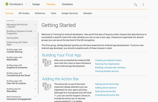Open the API Guides tab
Screen dimensions: 158x102
(x=24, y=13)
